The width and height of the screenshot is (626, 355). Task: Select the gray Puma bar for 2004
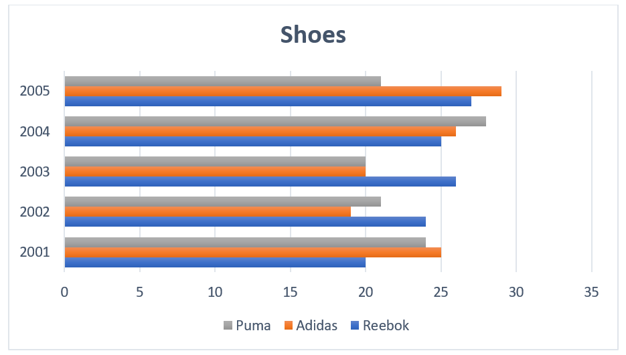tap(275, 122)
